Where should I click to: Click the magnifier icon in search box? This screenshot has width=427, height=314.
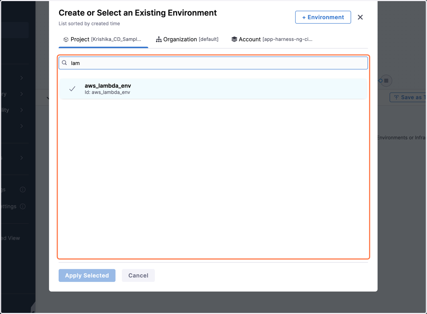(64, 63)
